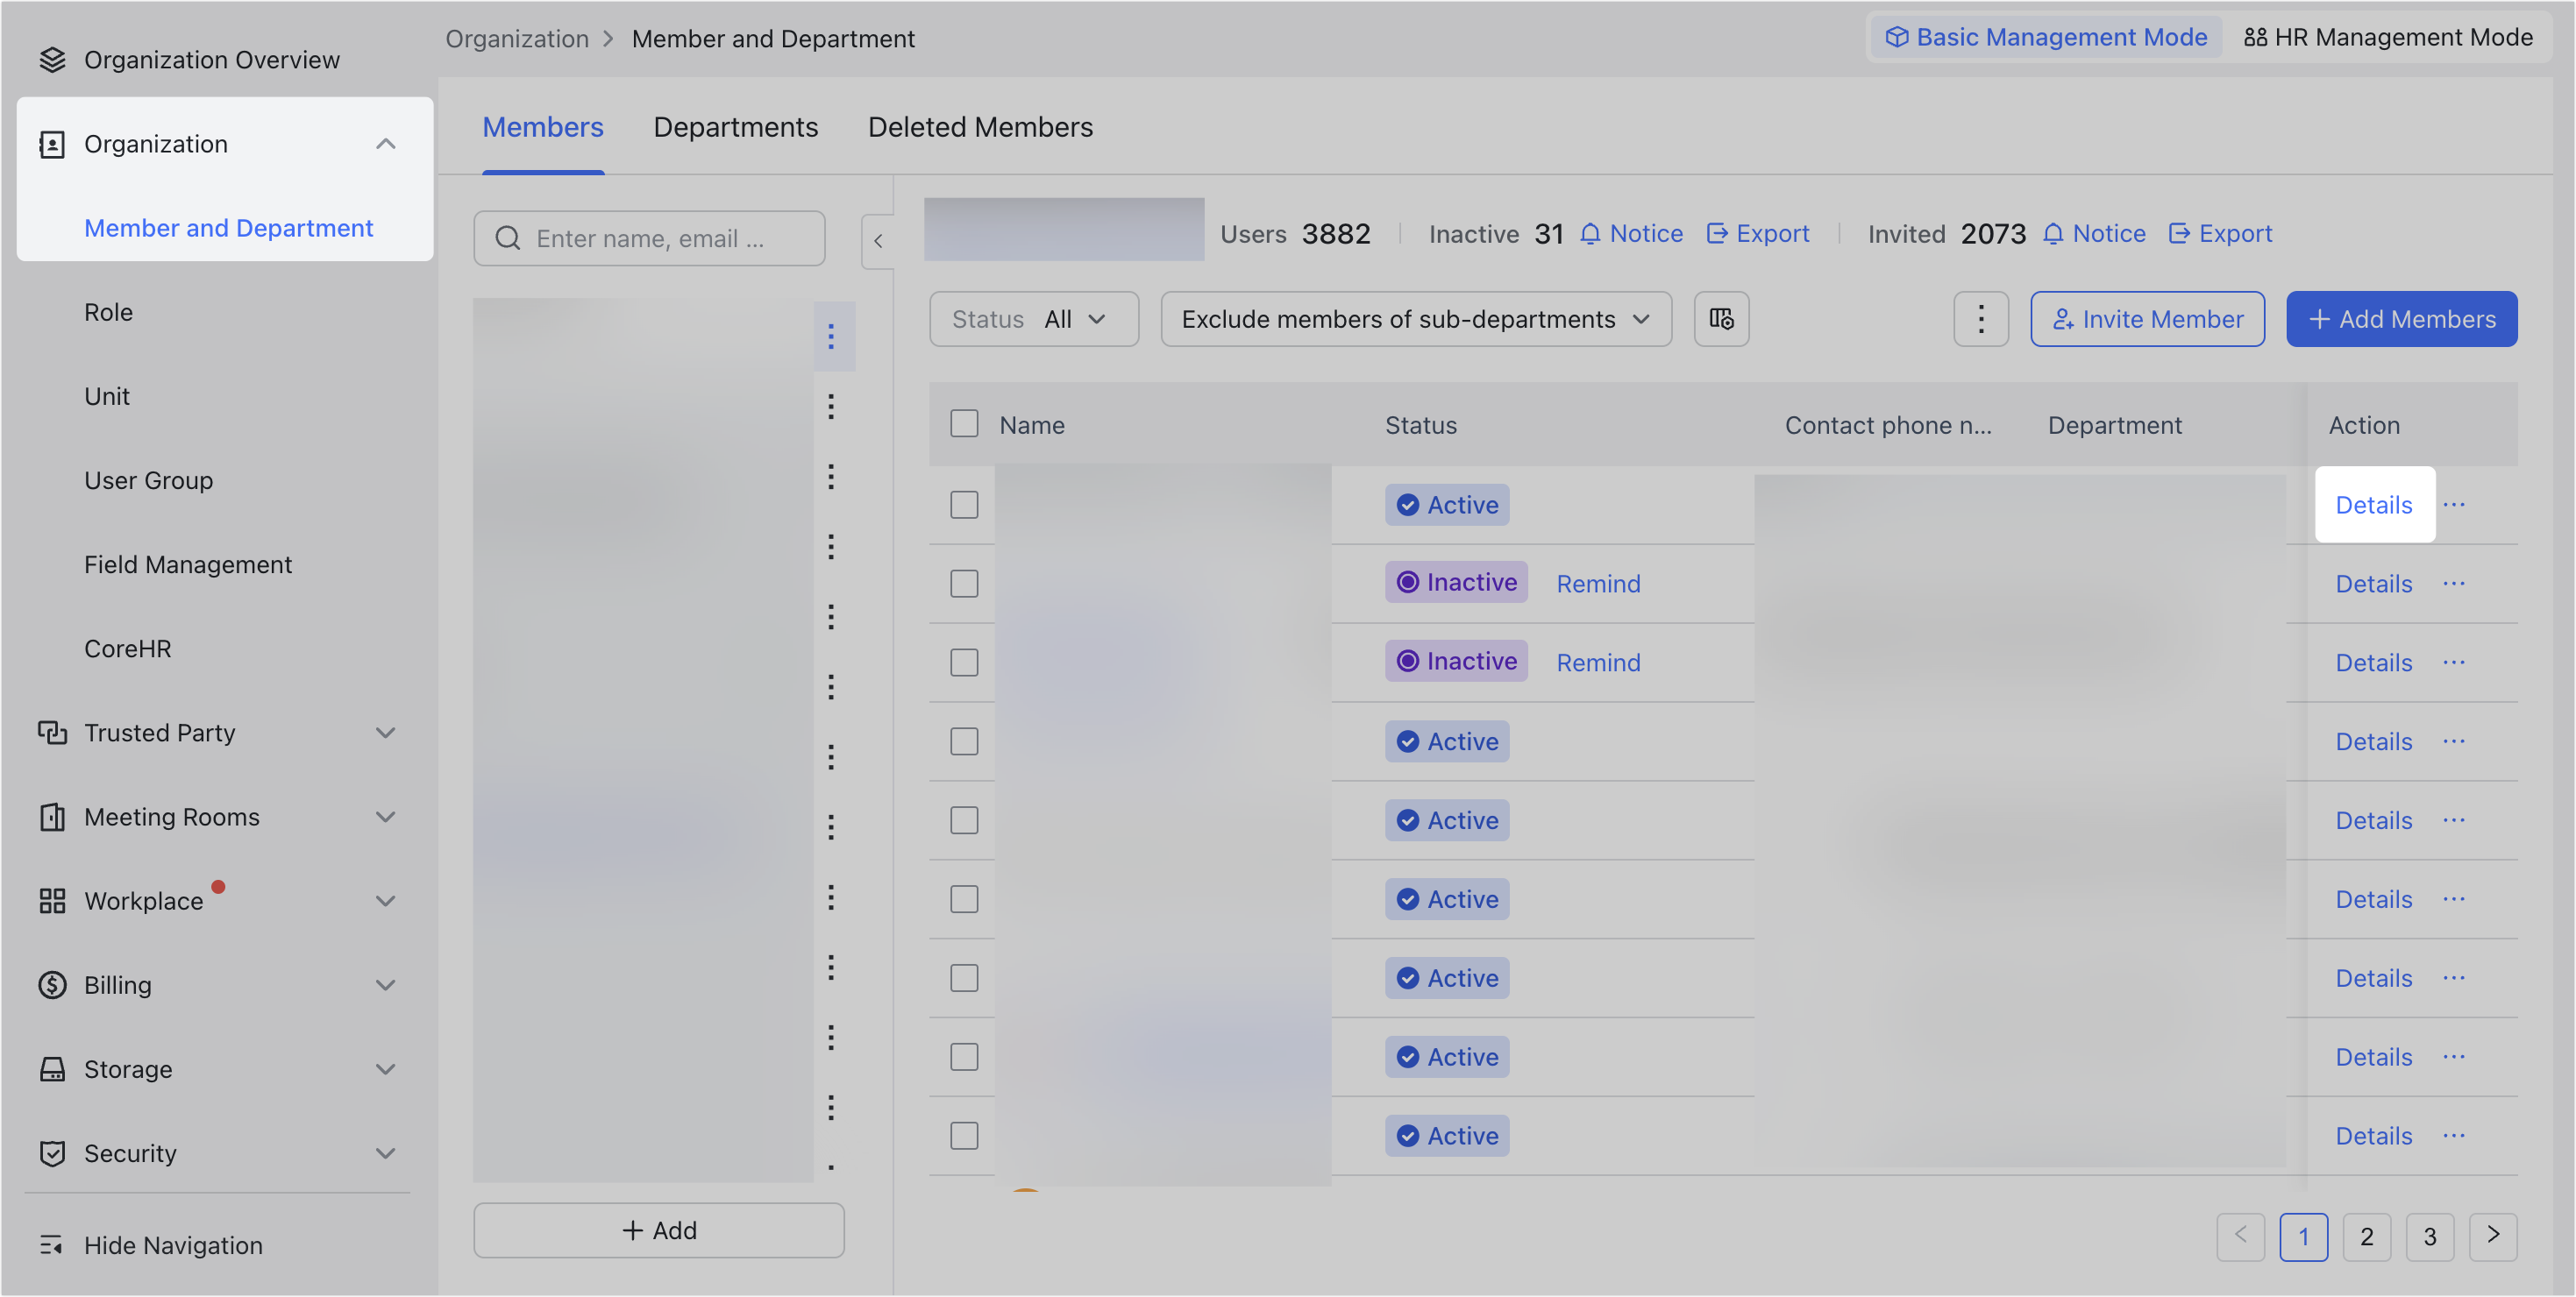Click the Meeting Rooms sidebar icon
The image size is (2576, 1297).
pyautogui.click(x=52, y=817)
